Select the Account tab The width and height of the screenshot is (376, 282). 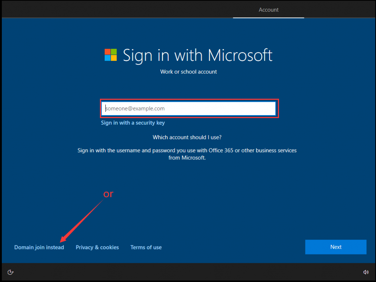(268, 10)
